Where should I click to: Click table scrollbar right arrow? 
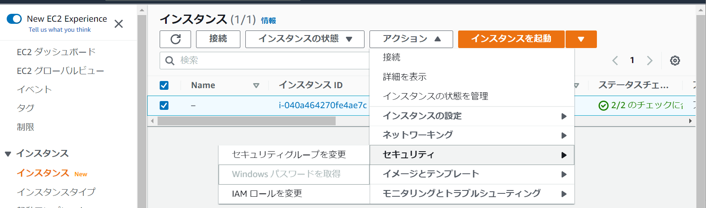[x=690, y=121]
